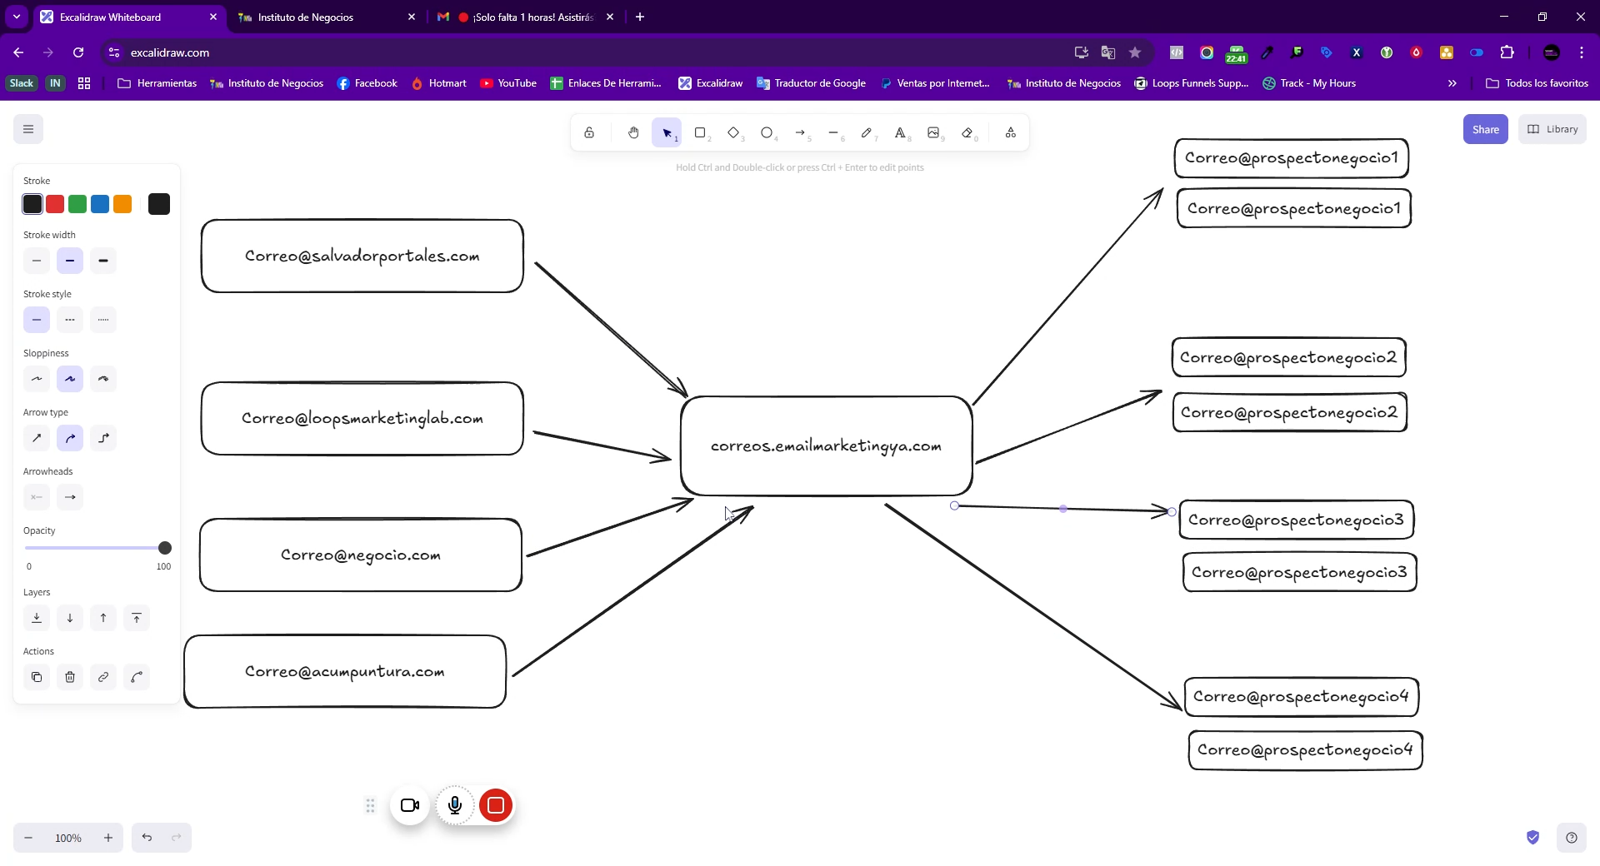Select the Rectangle shape tool
Image resolution: width=1600 pixels, height=866 pixels.
coord(700,133)
